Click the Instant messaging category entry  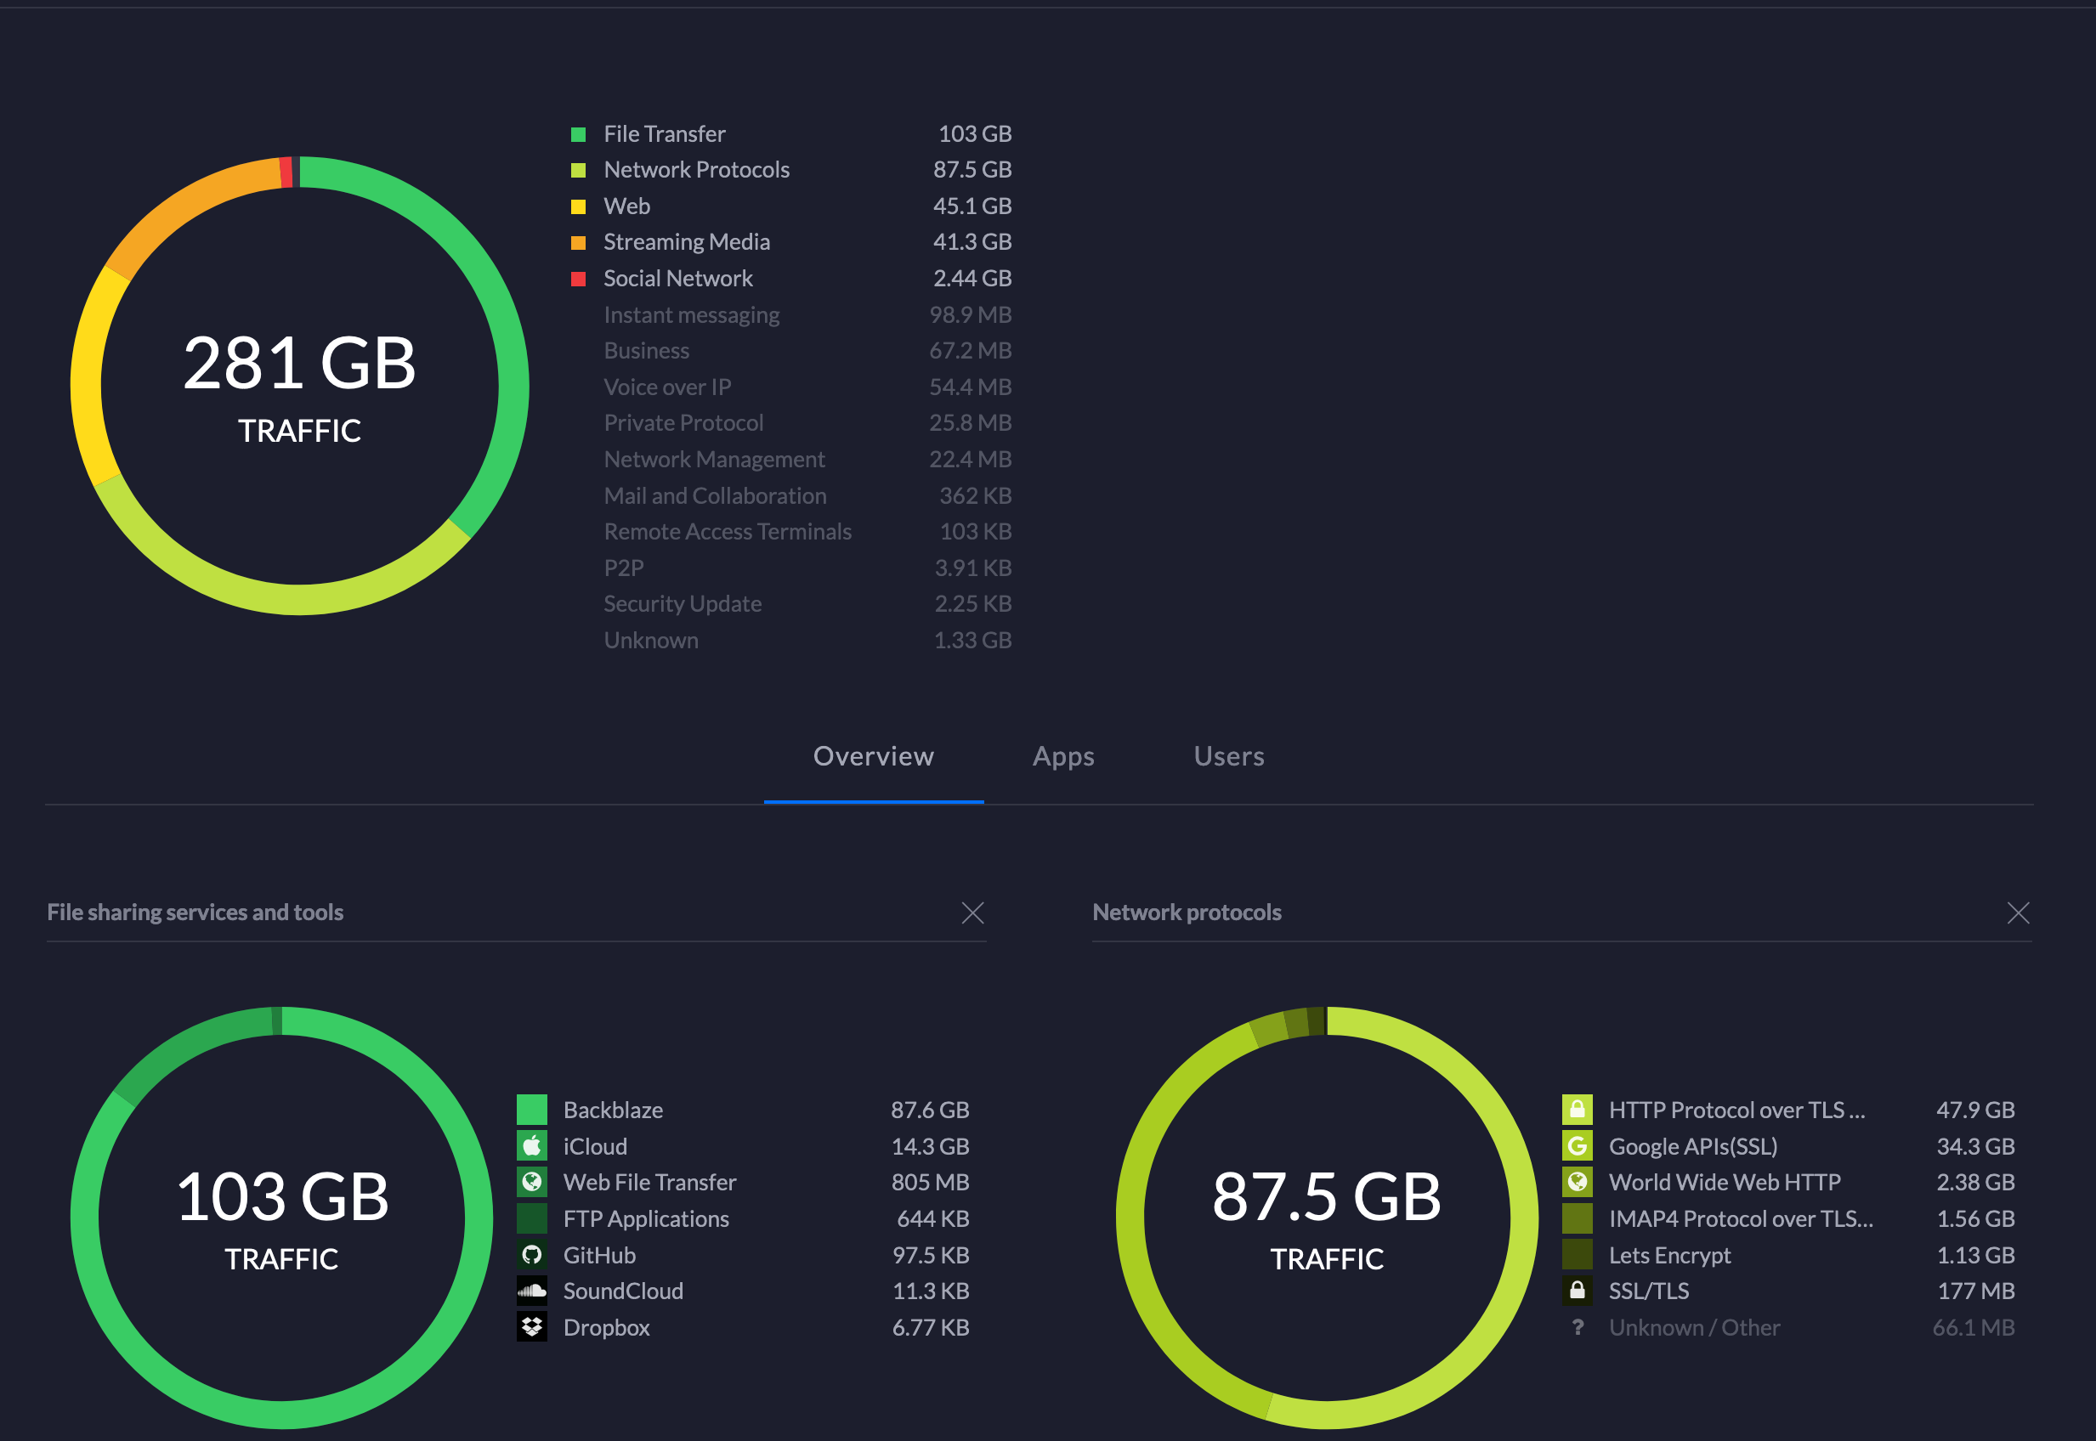(x=691, y=314)
